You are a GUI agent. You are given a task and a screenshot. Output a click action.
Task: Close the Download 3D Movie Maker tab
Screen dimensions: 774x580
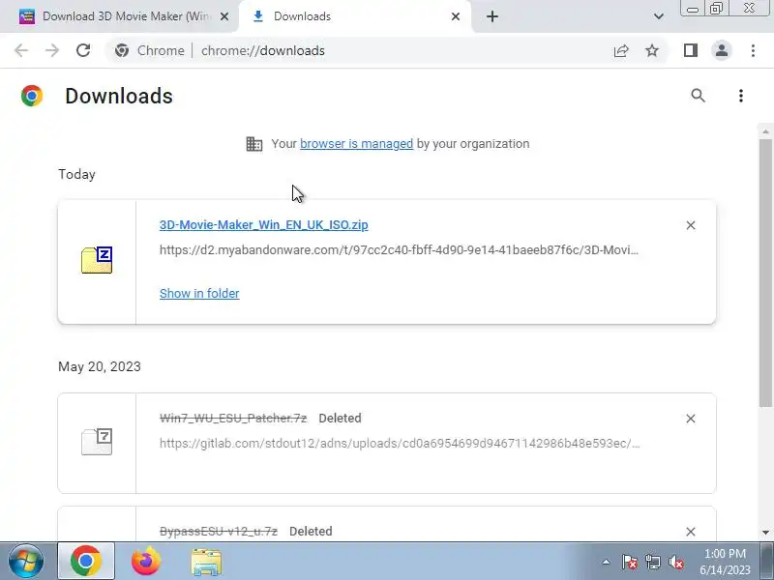pos(224,16)
